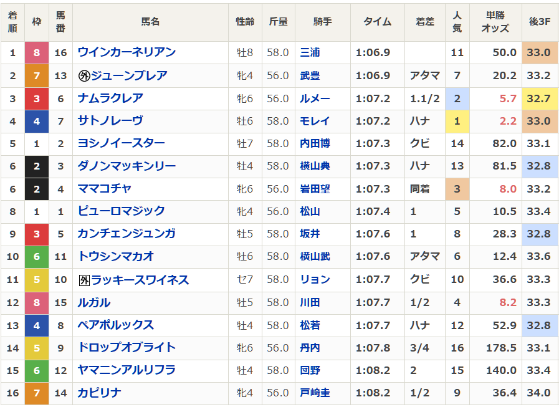559x407 pixels.
Task: Open jockey ルメー link
Action: tap(315, 98)
